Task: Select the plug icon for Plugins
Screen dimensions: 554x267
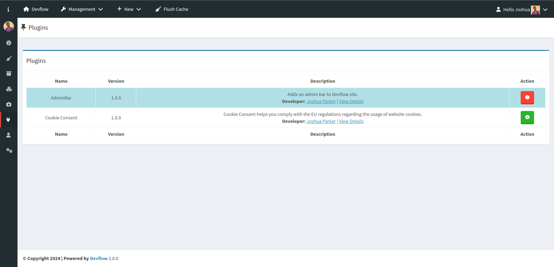Action: tap(9, 120)
